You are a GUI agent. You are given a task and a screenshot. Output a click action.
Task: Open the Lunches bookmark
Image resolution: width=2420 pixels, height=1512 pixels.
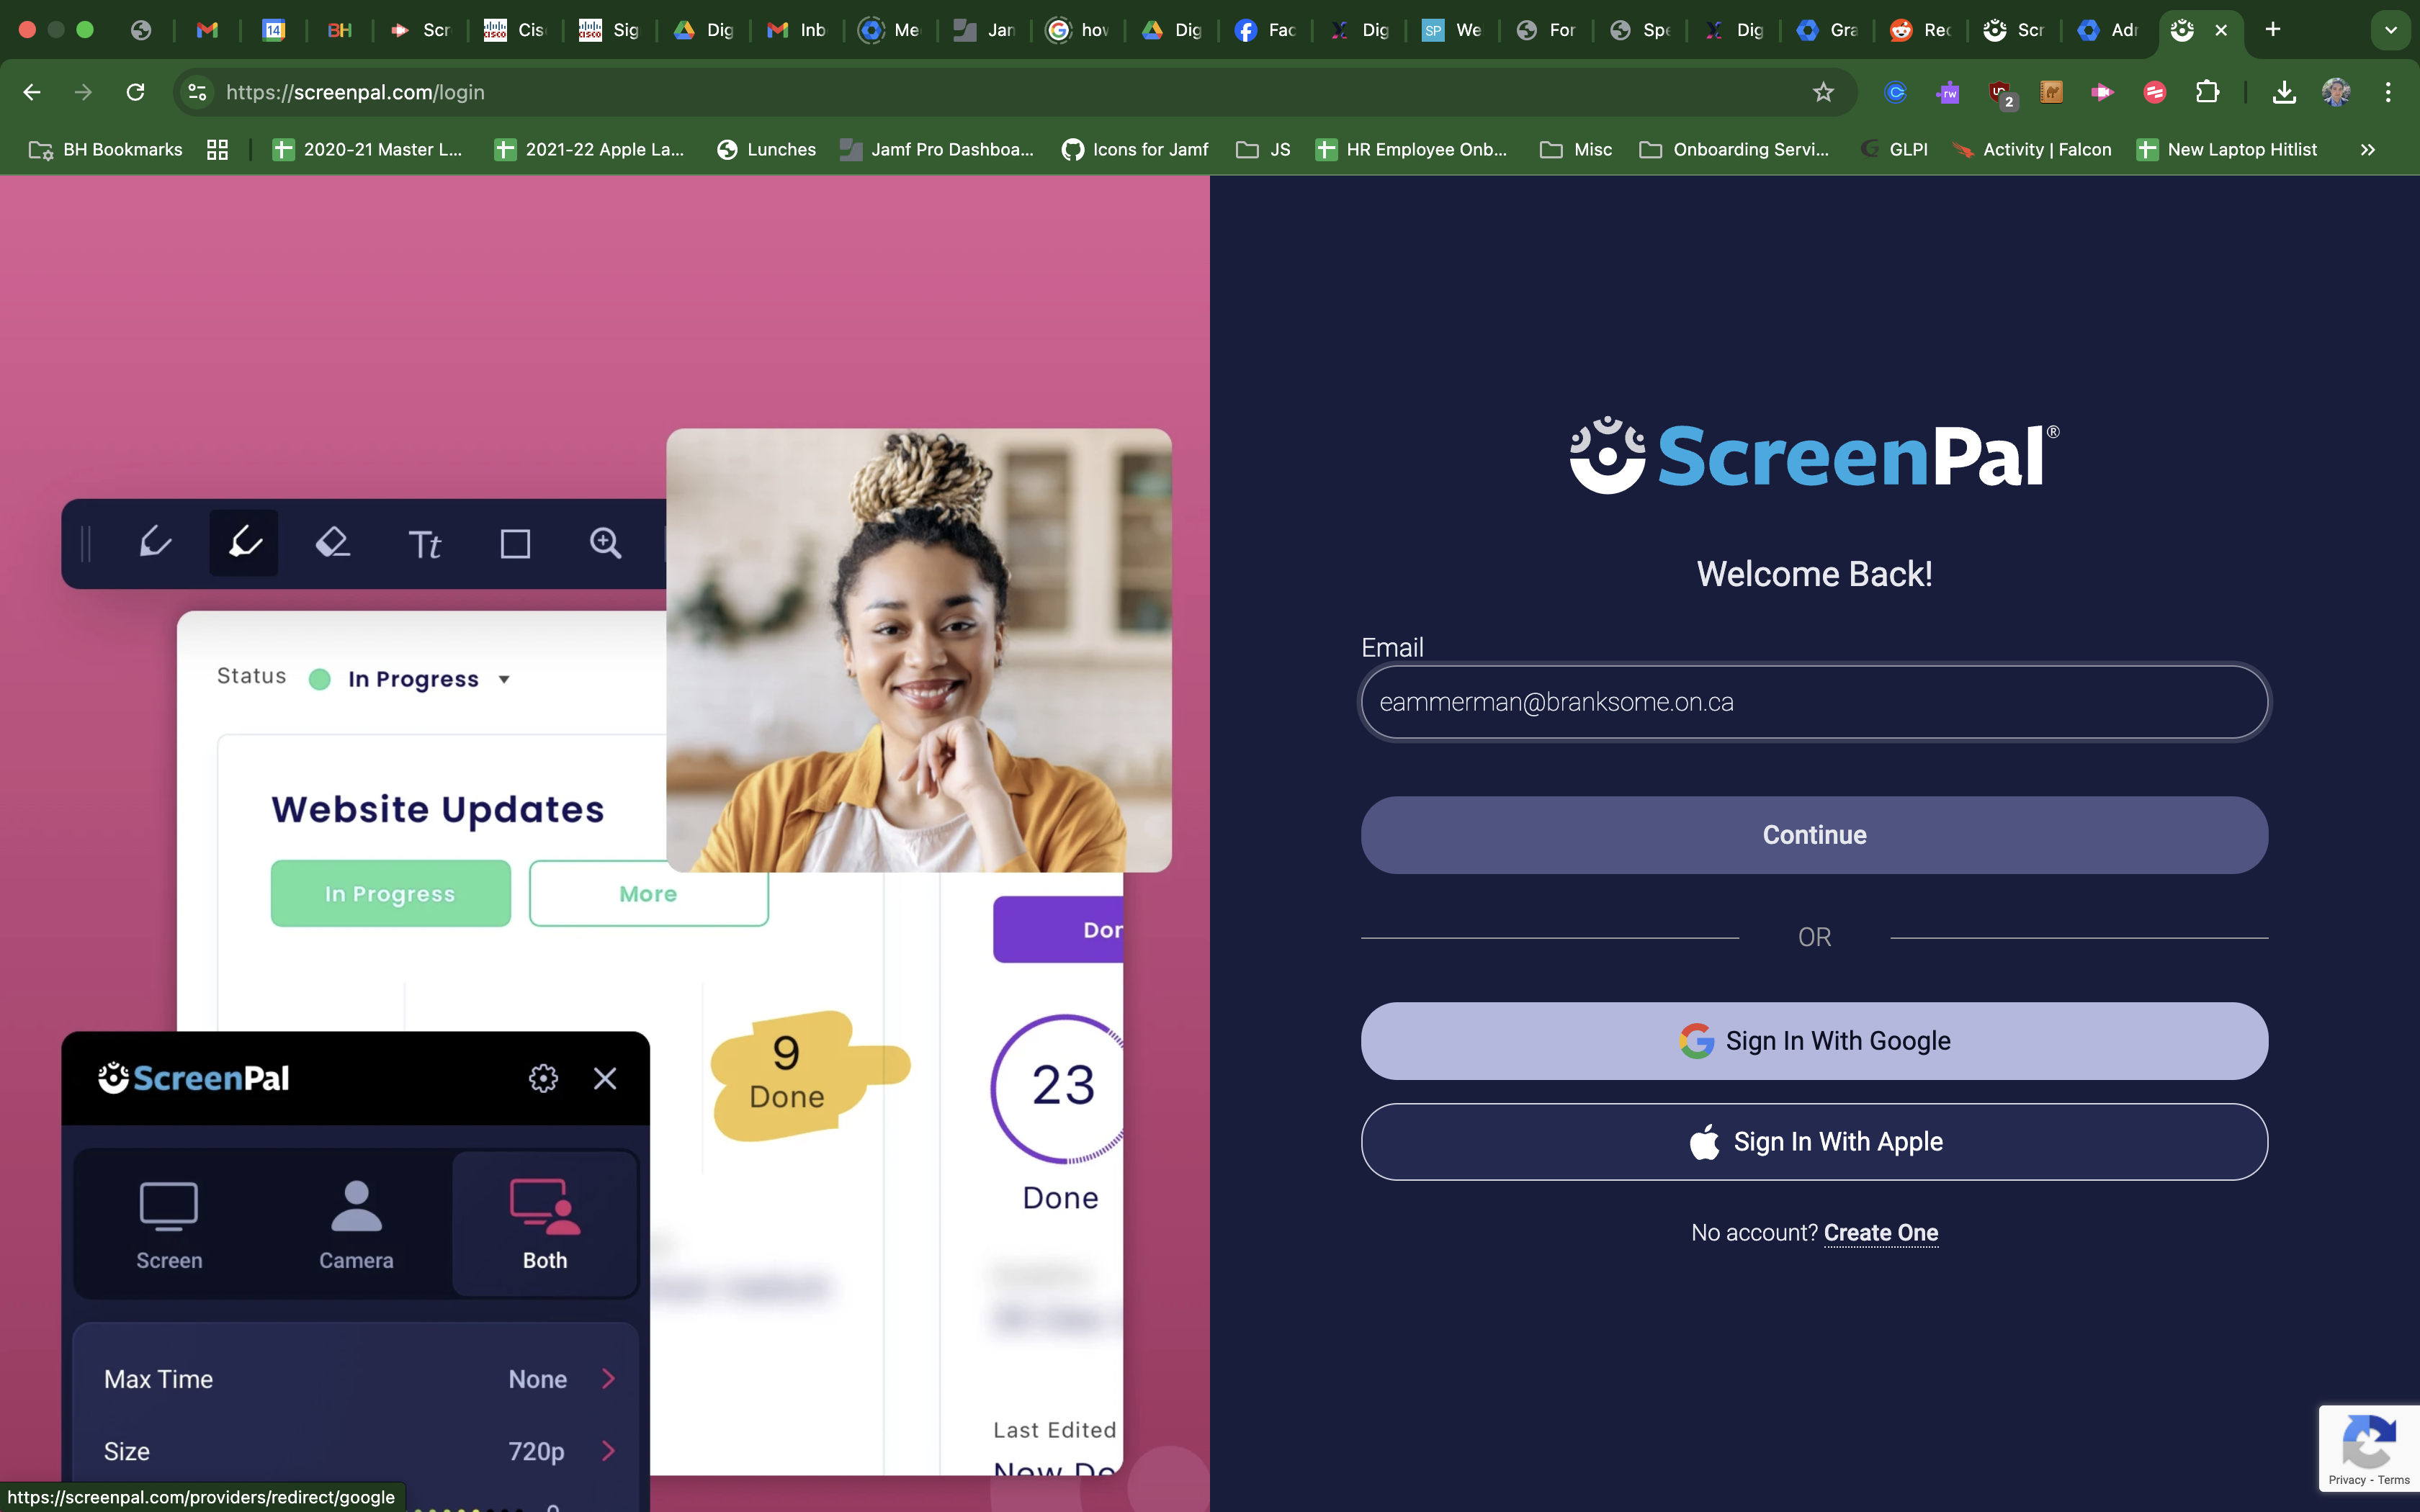click(x=767, y=149)
